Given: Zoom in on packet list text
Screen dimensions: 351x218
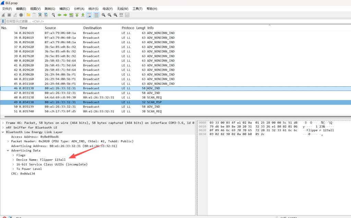Looking at the screenshot, I should click(104, 15).
